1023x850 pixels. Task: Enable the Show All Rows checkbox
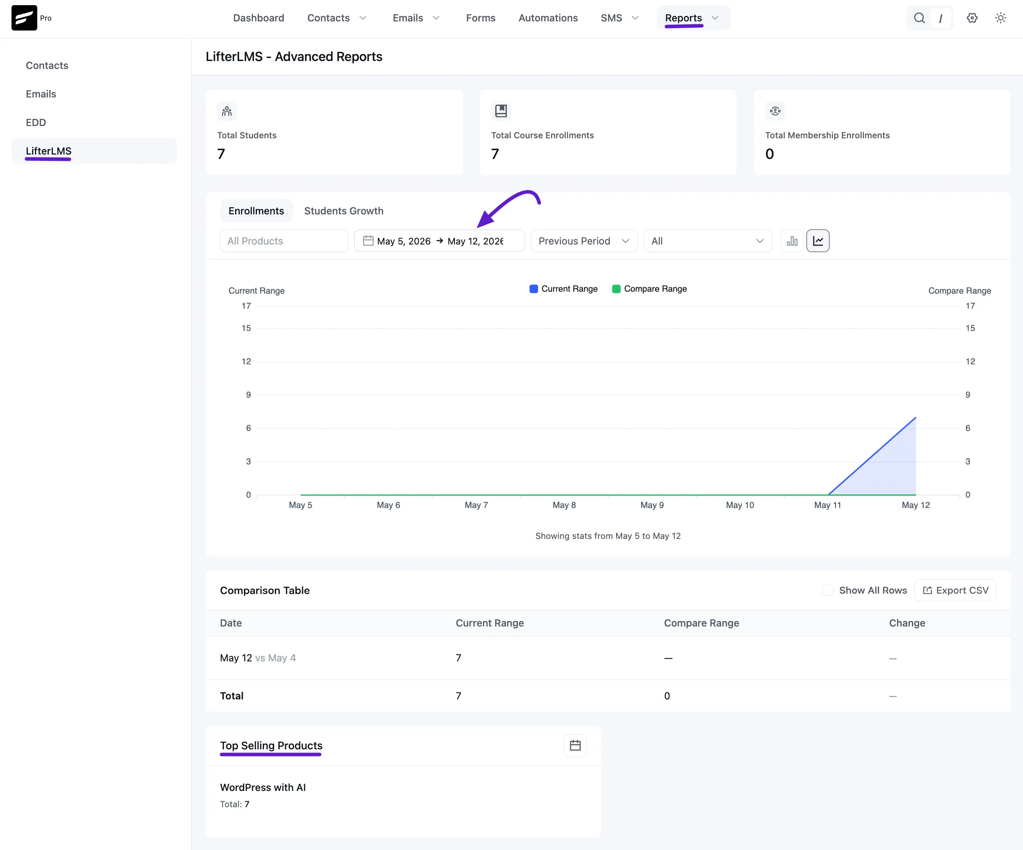coord(827,590)
